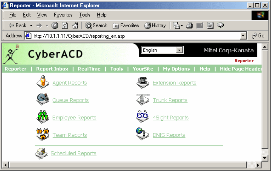Click the Extension Reports telephone icon

(x=143, y=82)
